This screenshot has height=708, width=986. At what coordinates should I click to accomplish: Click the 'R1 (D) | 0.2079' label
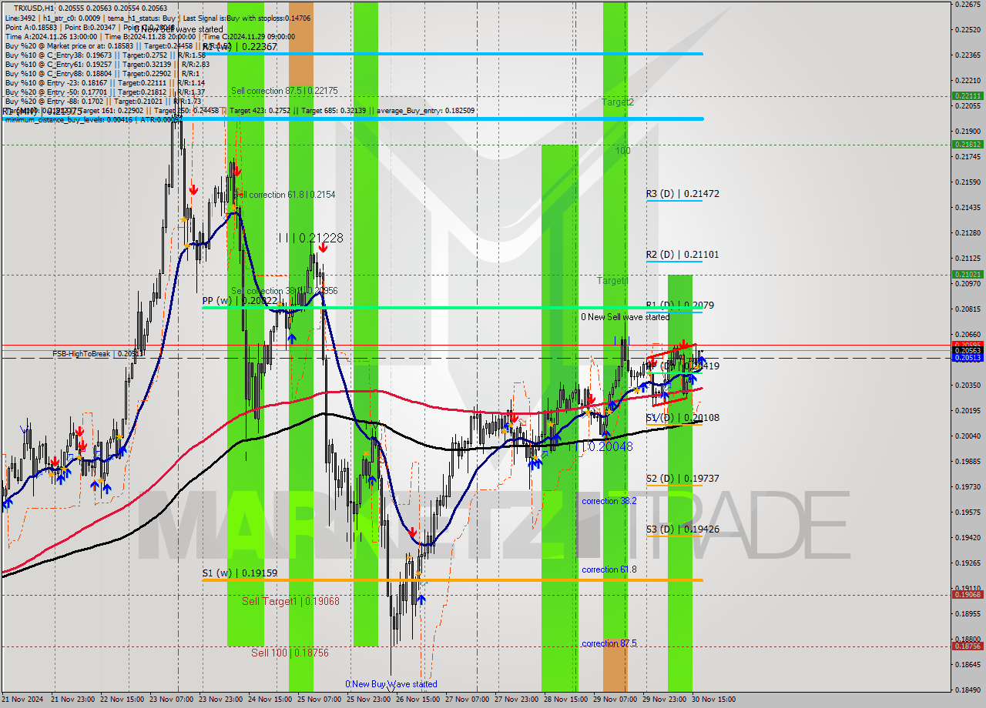680,306
